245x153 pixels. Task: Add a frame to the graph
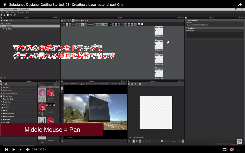142,24
